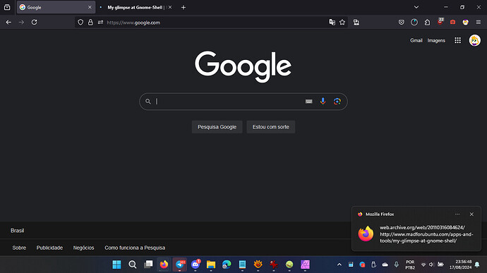Viewport: 487px width, 273px height.
Task: Click the Brasil country label in footer
Action: [17, 231]
